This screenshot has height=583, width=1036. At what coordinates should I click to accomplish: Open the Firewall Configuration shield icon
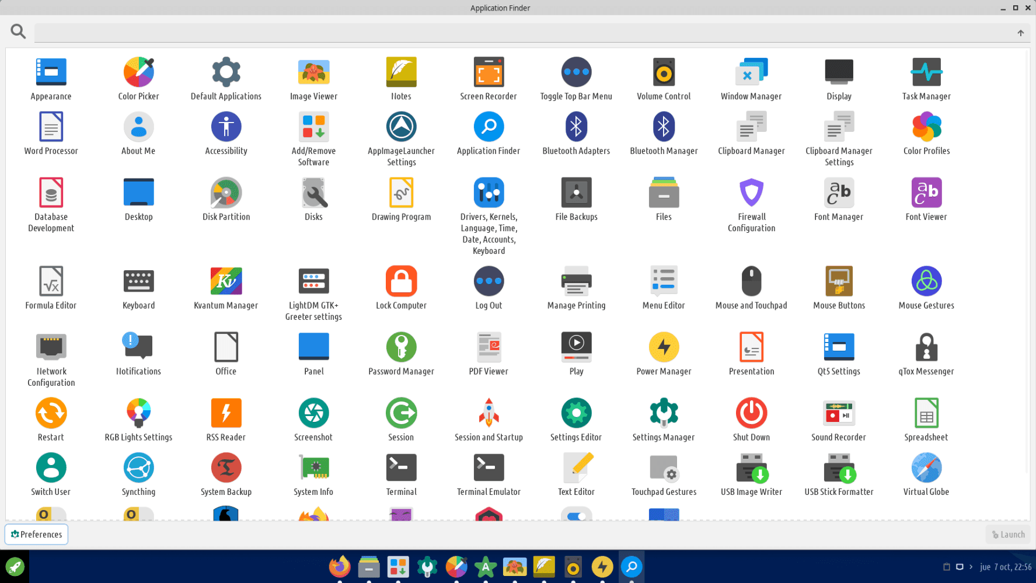point(751,193)
